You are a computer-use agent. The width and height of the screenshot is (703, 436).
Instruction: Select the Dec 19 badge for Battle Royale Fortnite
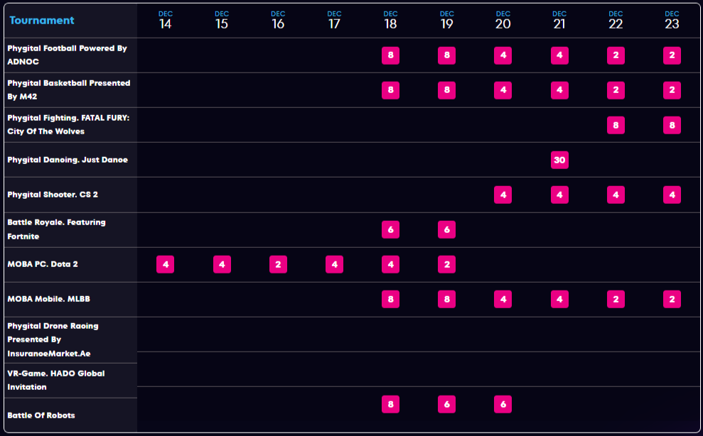pos(446,229)
